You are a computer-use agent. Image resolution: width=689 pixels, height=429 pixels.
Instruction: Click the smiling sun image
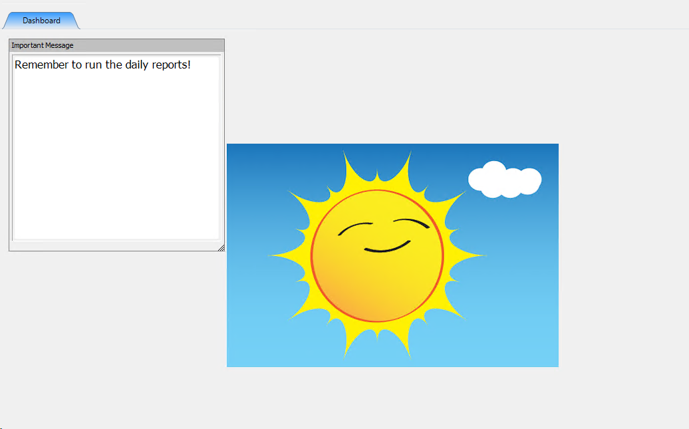(x=392, y=255)
